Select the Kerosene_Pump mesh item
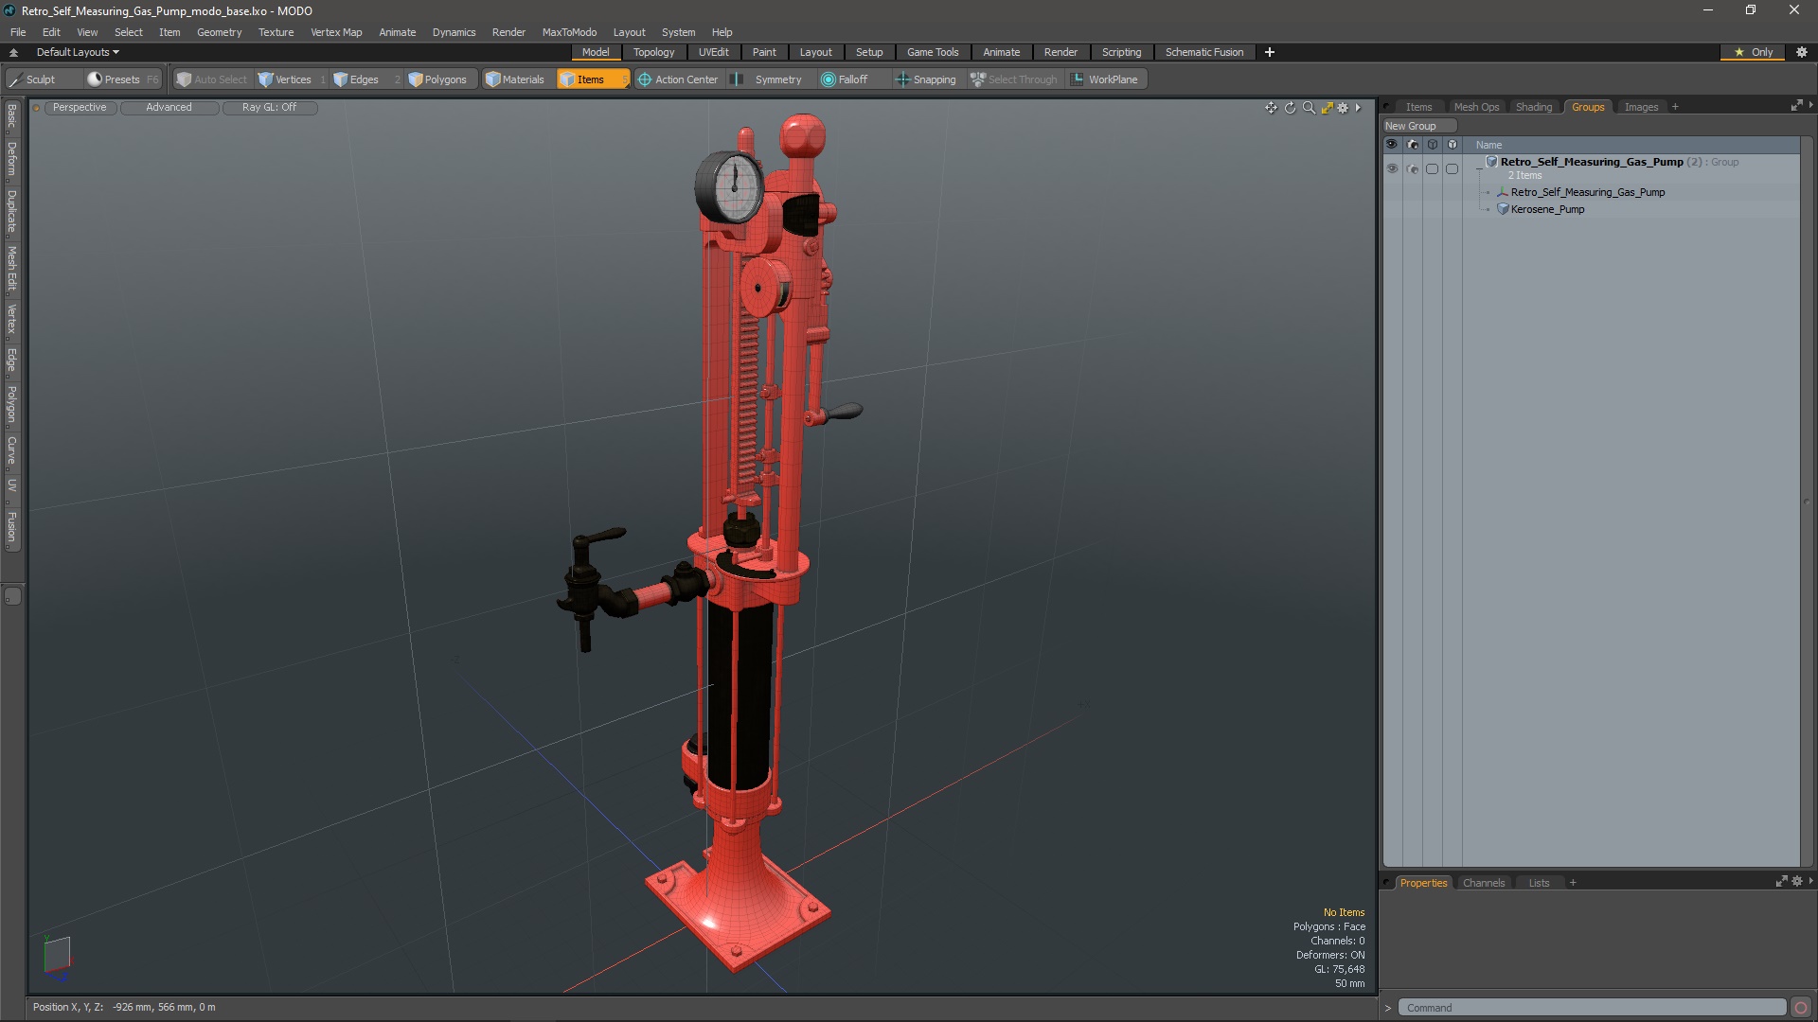 tap(1546, 208)
